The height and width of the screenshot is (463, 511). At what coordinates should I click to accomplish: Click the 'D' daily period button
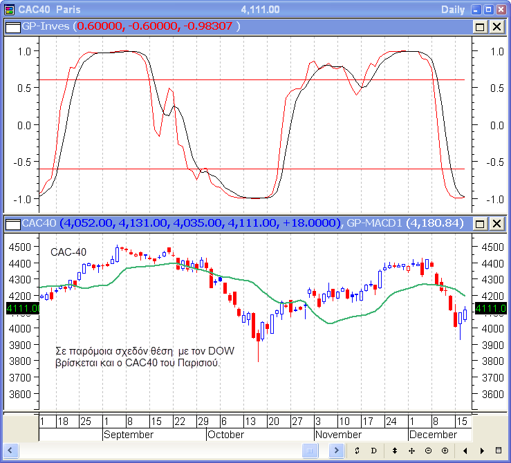click(374, 451)
